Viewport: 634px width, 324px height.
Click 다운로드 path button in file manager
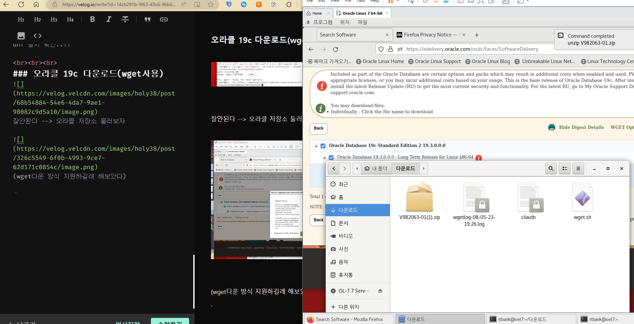[x=406, y=168]
